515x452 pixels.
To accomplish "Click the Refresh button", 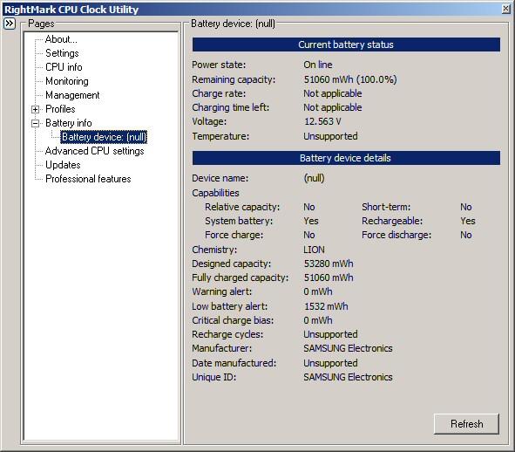I will click(466, 424).
